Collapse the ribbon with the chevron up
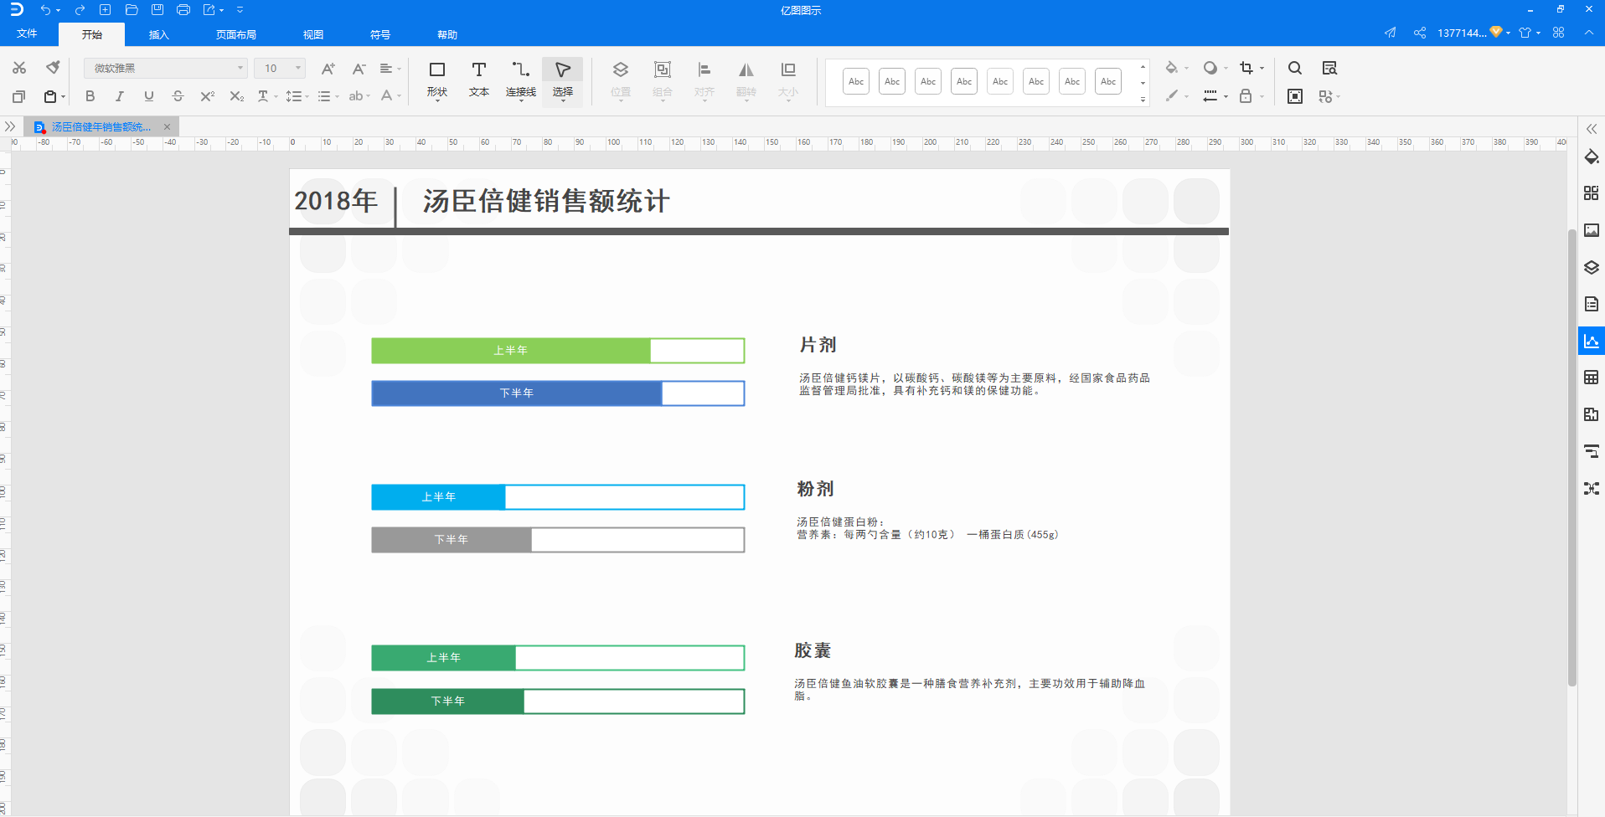Viewport: 1605px width, 817px height. coord(1589,33)
